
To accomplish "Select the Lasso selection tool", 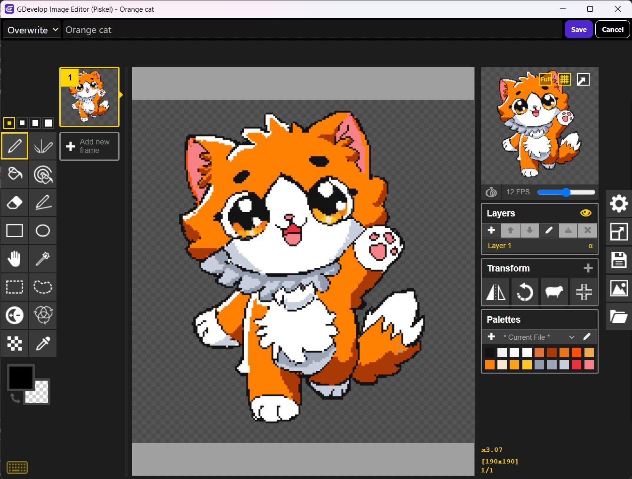I will pos(43,287).
